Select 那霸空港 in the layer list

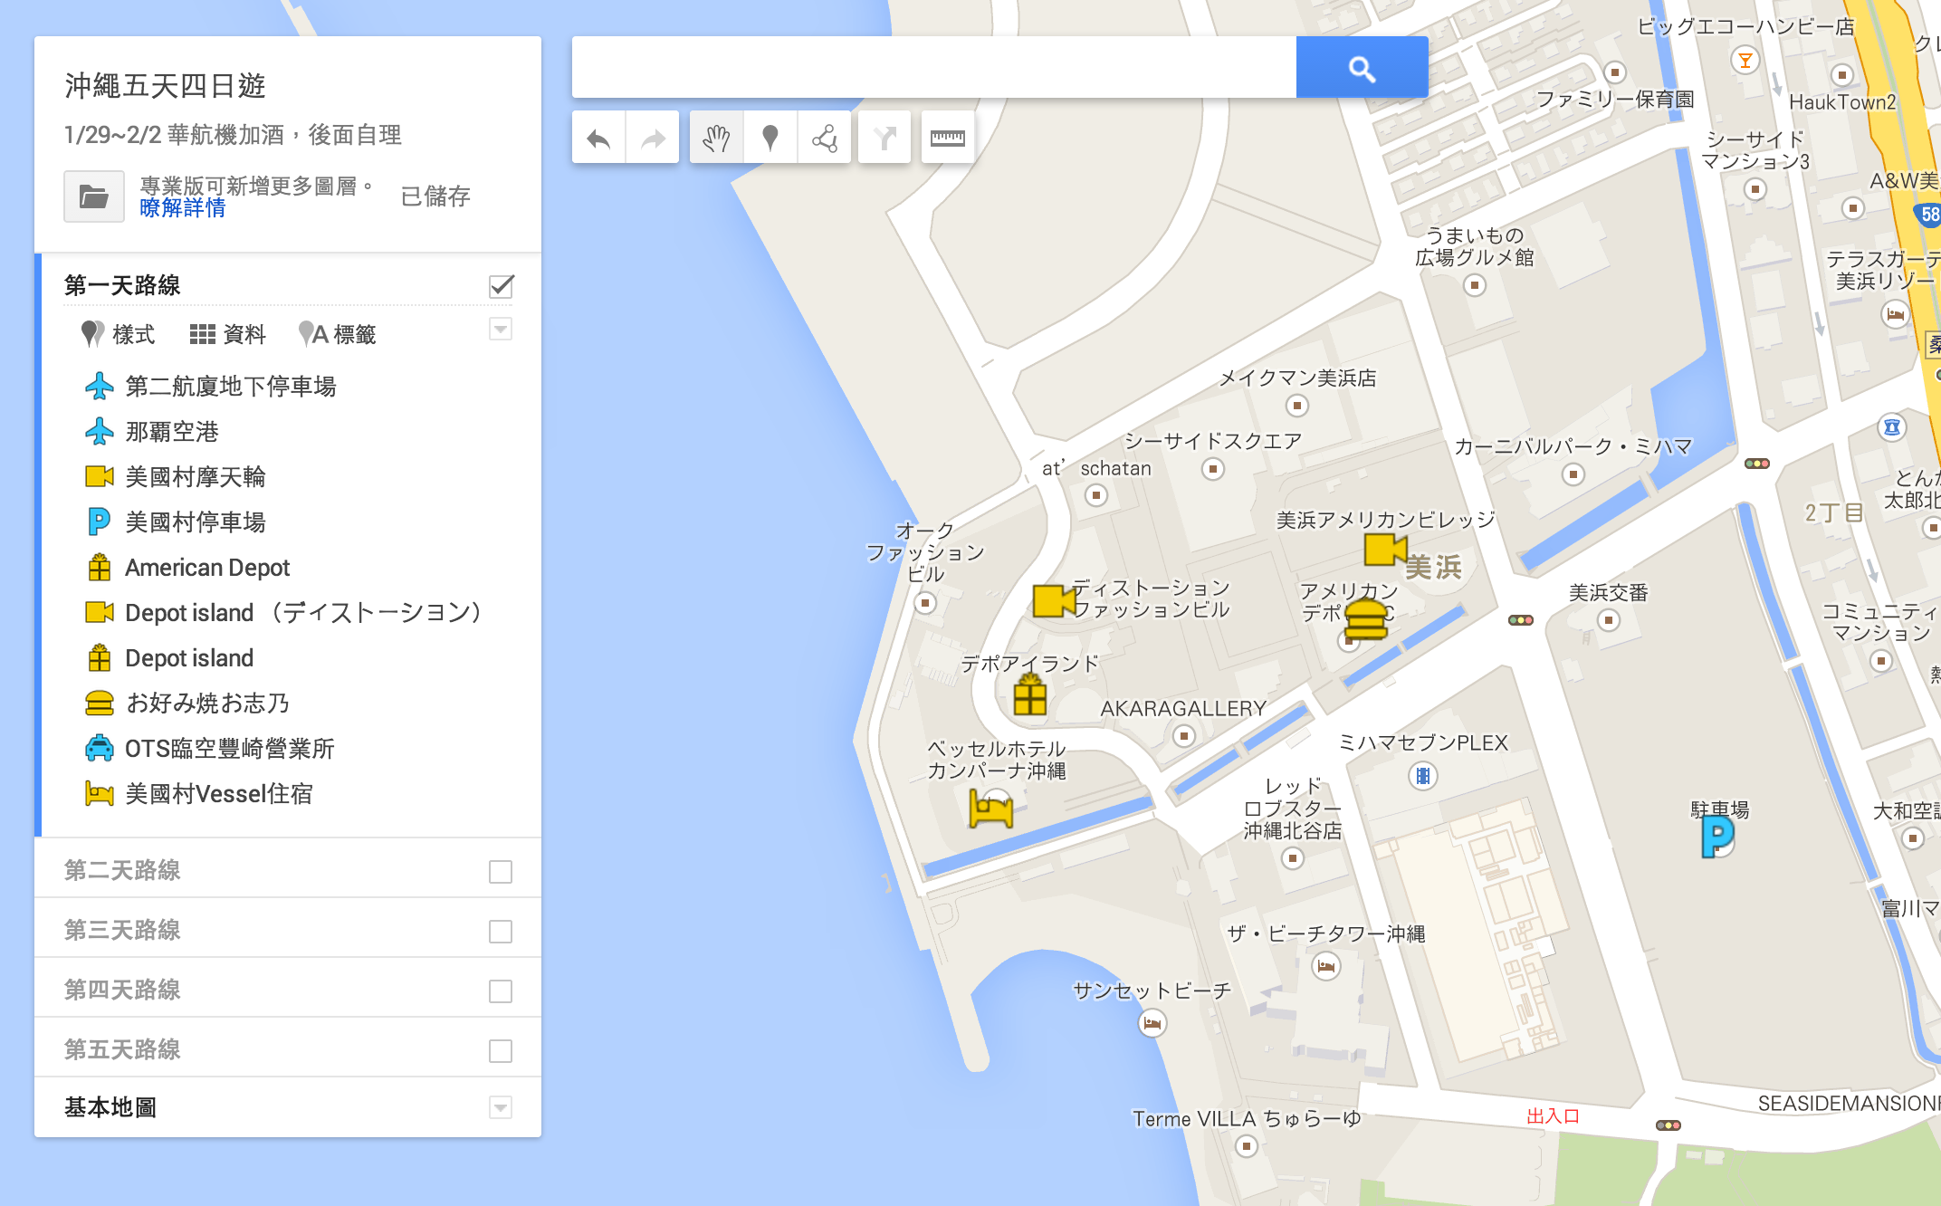click(x=172, y=432)
